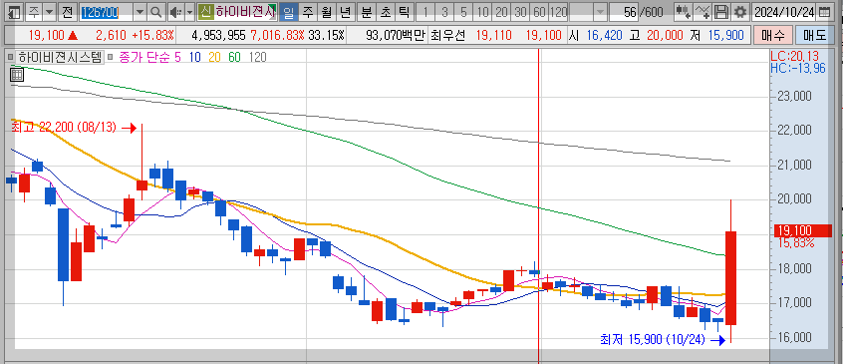Click the 30 interval button

tap(520, 11)
